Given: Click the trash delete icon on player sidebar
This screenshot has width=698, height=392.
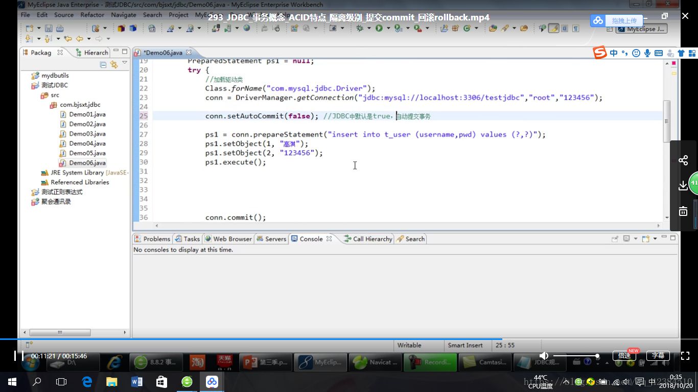Looking at the screenshot, I should [683, 211].
